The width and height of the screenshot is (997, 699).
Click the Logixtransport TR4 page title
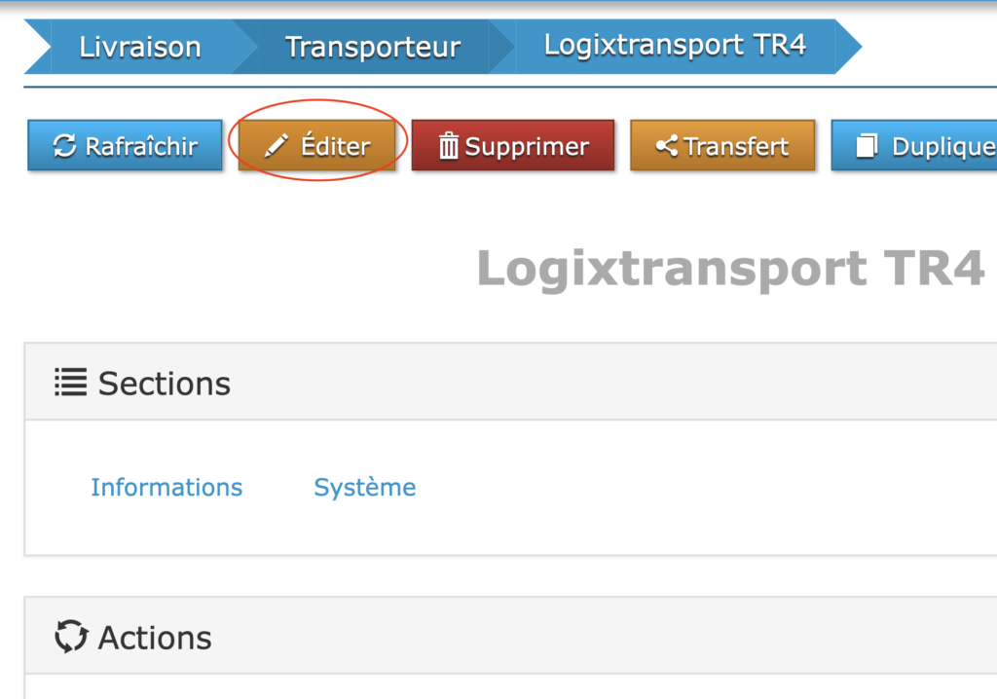[730, 269]
